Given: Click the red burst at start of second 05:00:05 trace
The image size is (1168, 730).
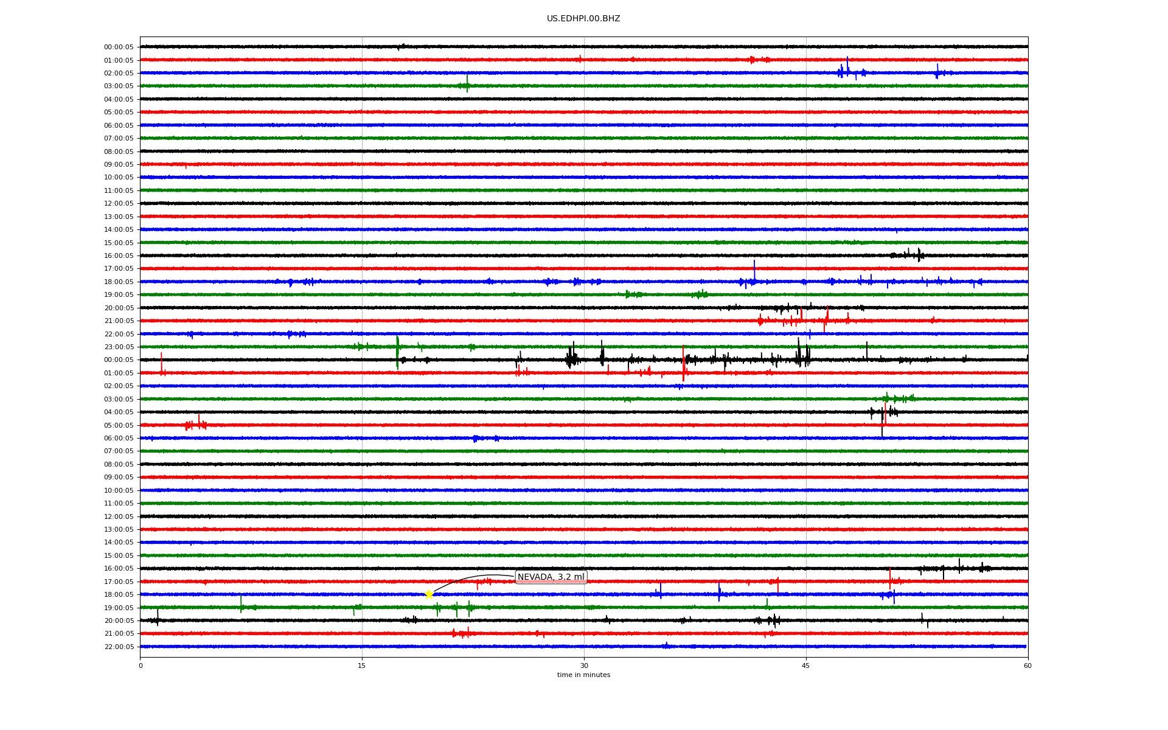Looking at the screenshot, I should tap(196, 424).
